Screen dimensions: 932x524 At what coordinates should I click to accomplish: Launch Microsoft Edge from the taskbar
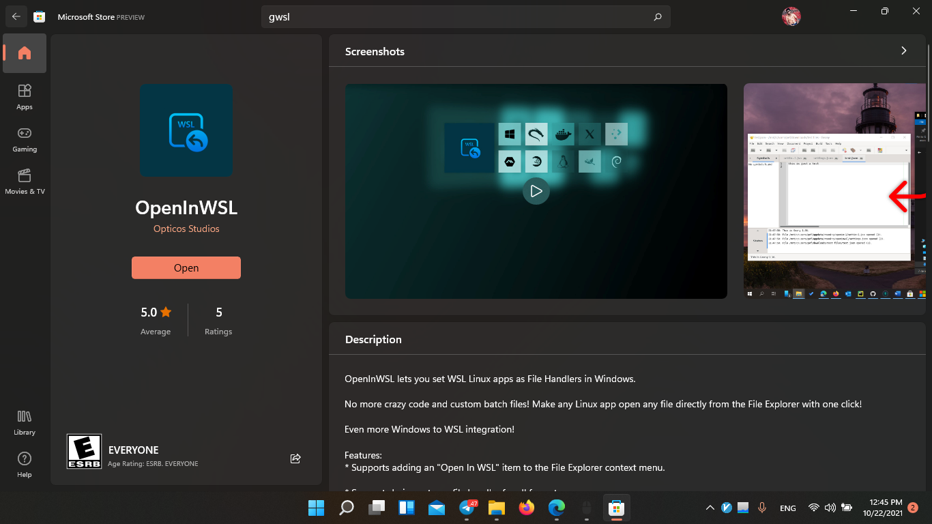tap(557, 508)
